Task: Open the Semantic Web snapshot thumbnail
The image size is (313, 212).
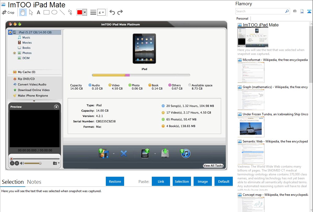Action: tap(251, 154)
